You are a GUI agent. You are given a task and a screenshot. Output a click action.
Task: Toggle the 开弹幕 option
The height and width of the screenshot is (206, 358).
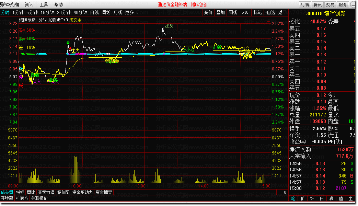pos(7,198)
